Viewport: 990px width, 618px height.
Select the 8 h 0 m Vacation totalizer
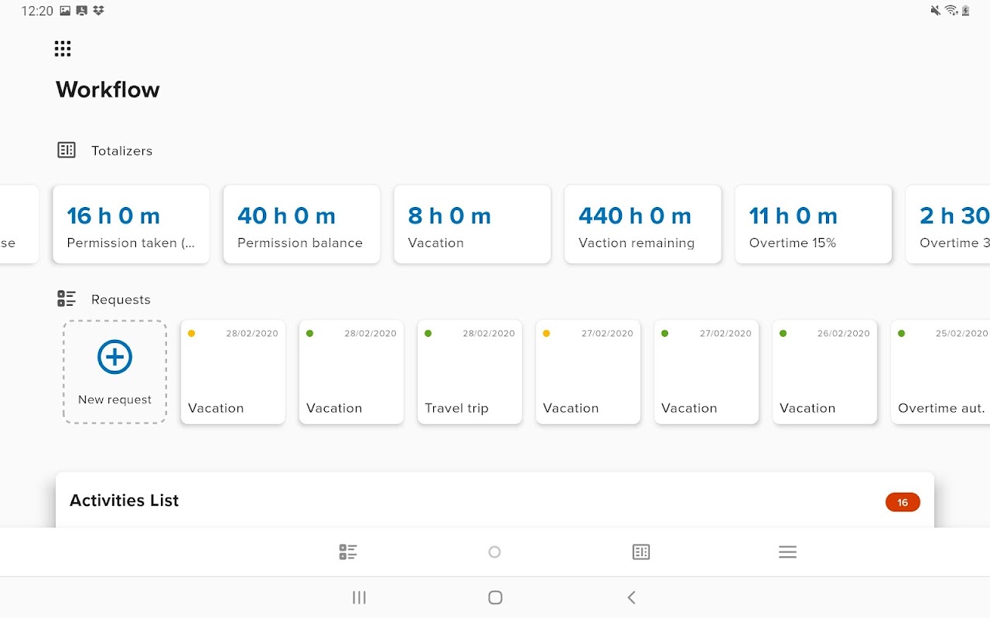tap(473, 224)
